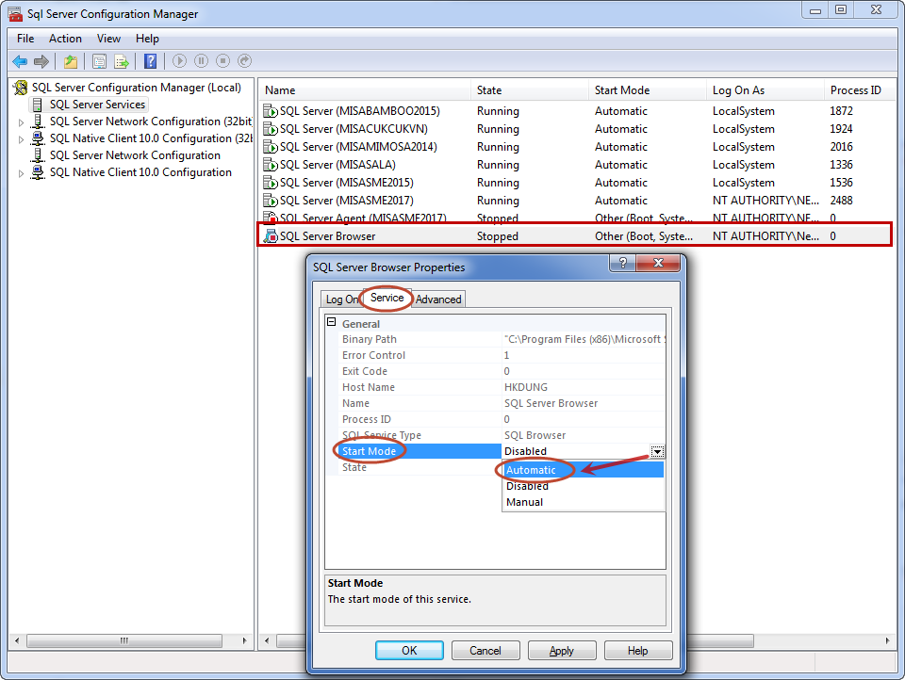Switch to the Advanced tab
Screen dimensions: 905x680
tap(437, 299)
